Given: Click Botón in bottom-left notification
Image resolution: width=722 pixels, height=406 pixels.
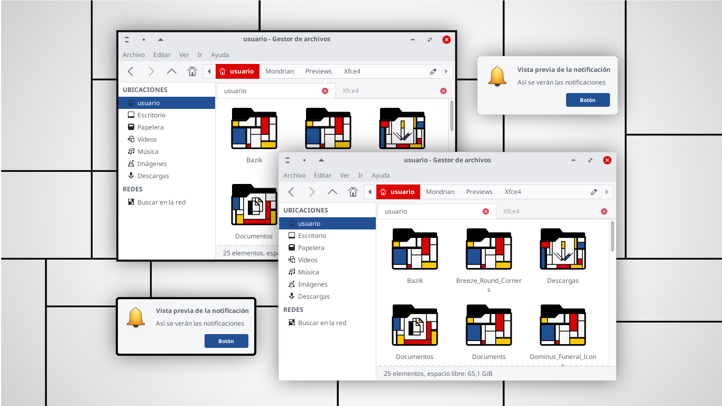Looking at the screenshot, I should tap(226, 341).
